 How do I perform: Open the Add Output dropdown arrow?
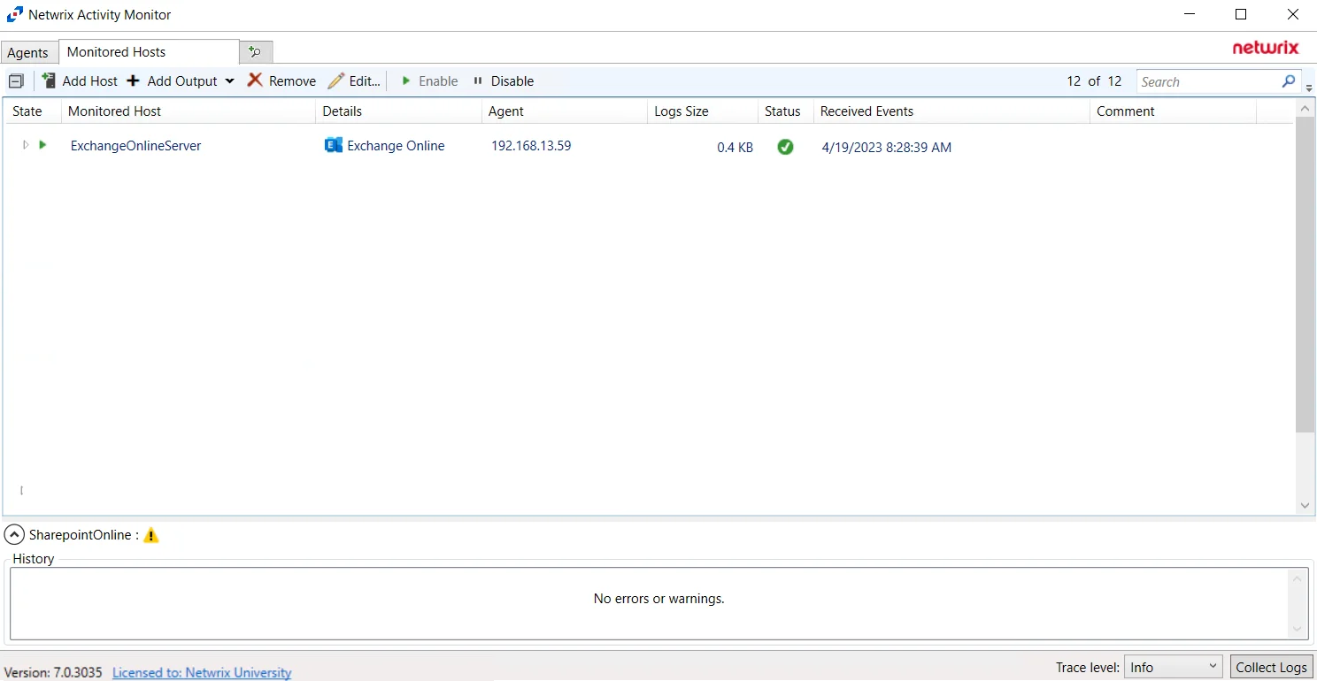pos(229,81)
